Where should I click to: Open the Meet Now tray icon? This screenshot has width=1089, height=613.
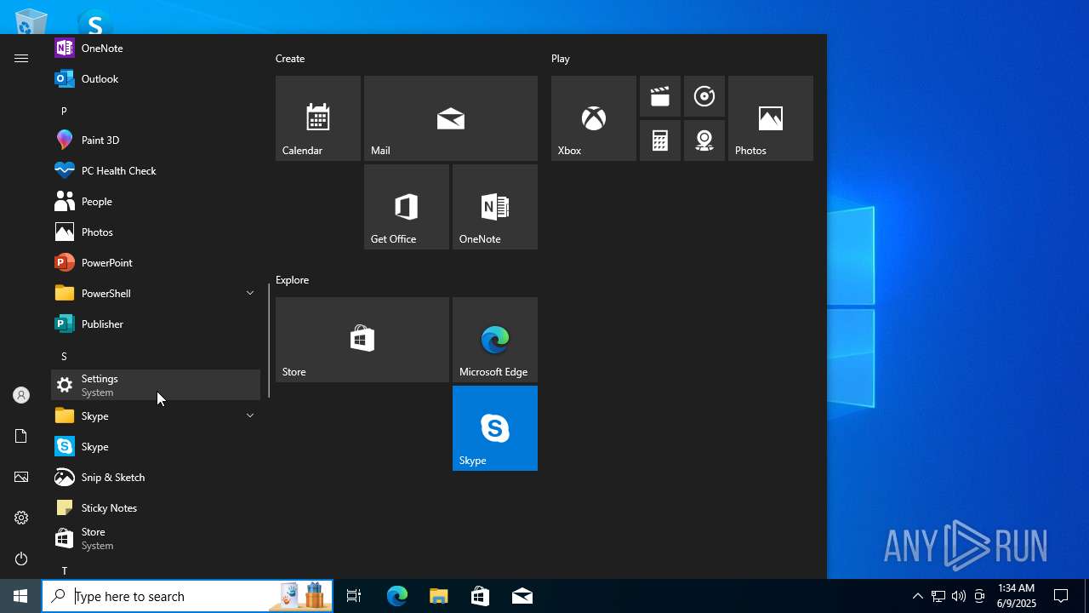pyautogui.click(x=979, y=596)
